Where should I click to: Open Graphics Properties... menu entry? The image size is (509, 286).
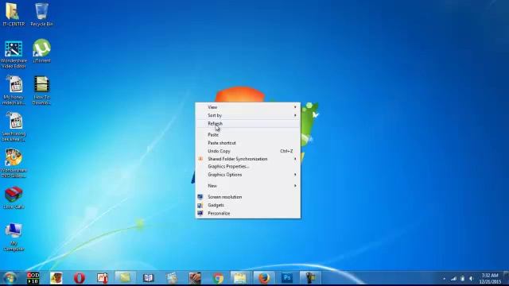coord(248,166)
